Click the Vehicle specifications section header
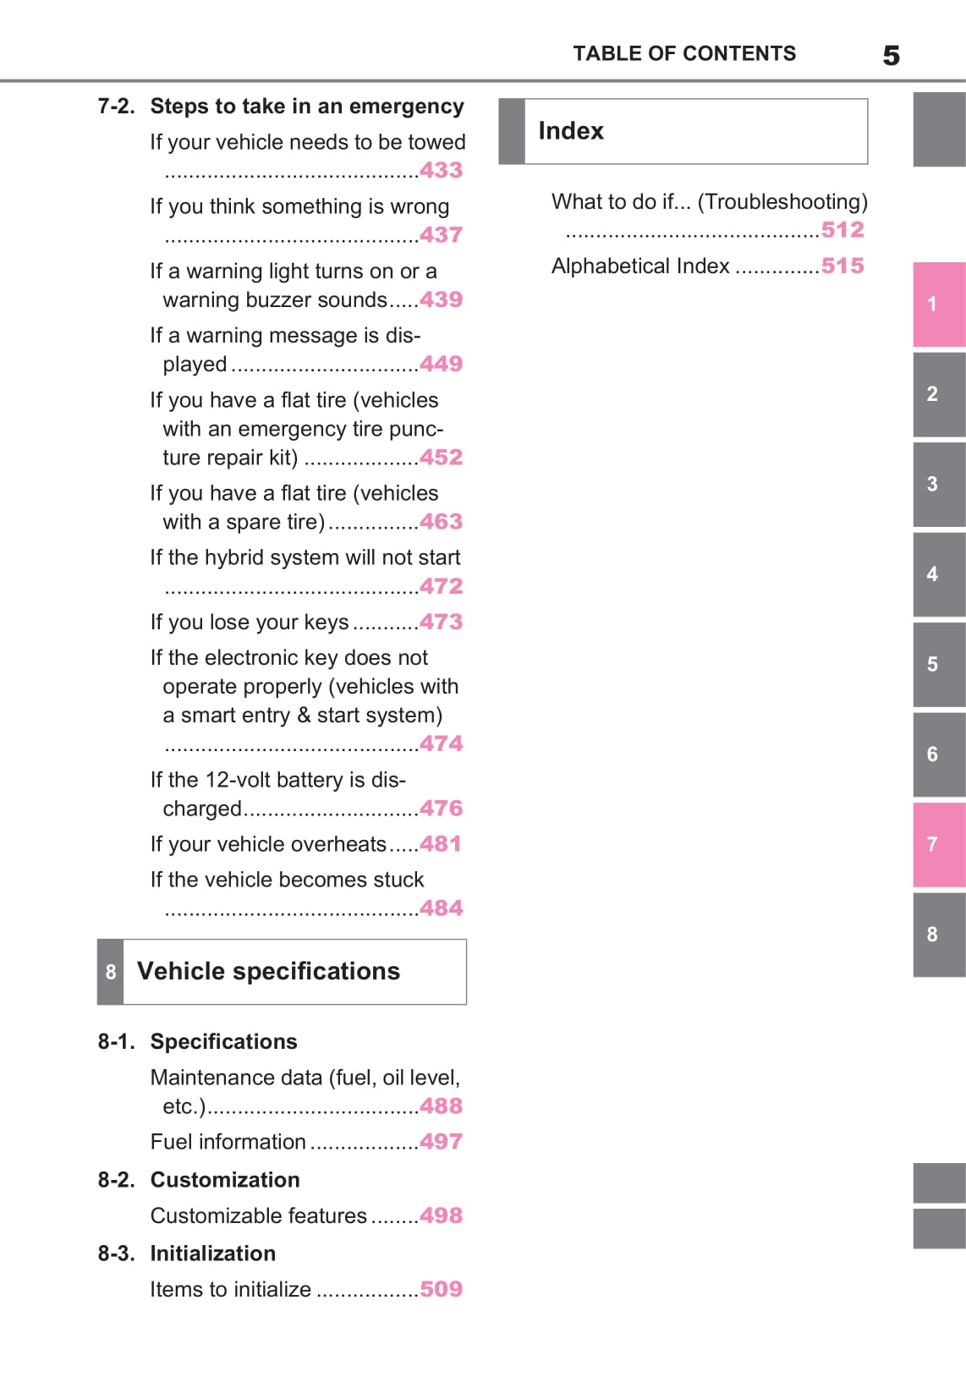 coord(269,971)
